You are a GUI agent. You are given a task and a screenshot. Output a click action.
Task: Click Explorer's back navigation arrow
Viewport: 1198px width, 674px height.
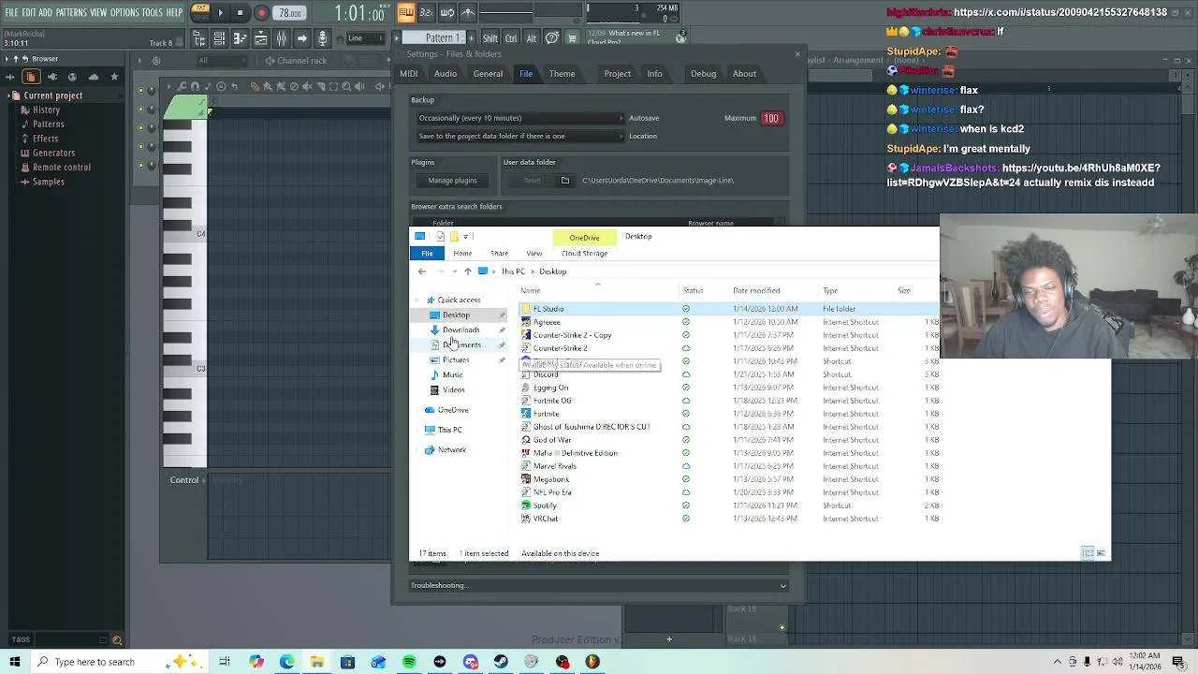(421, 271)
